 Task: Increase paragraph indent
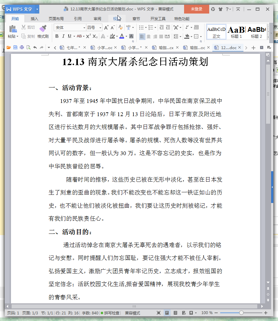click(168, 27)
